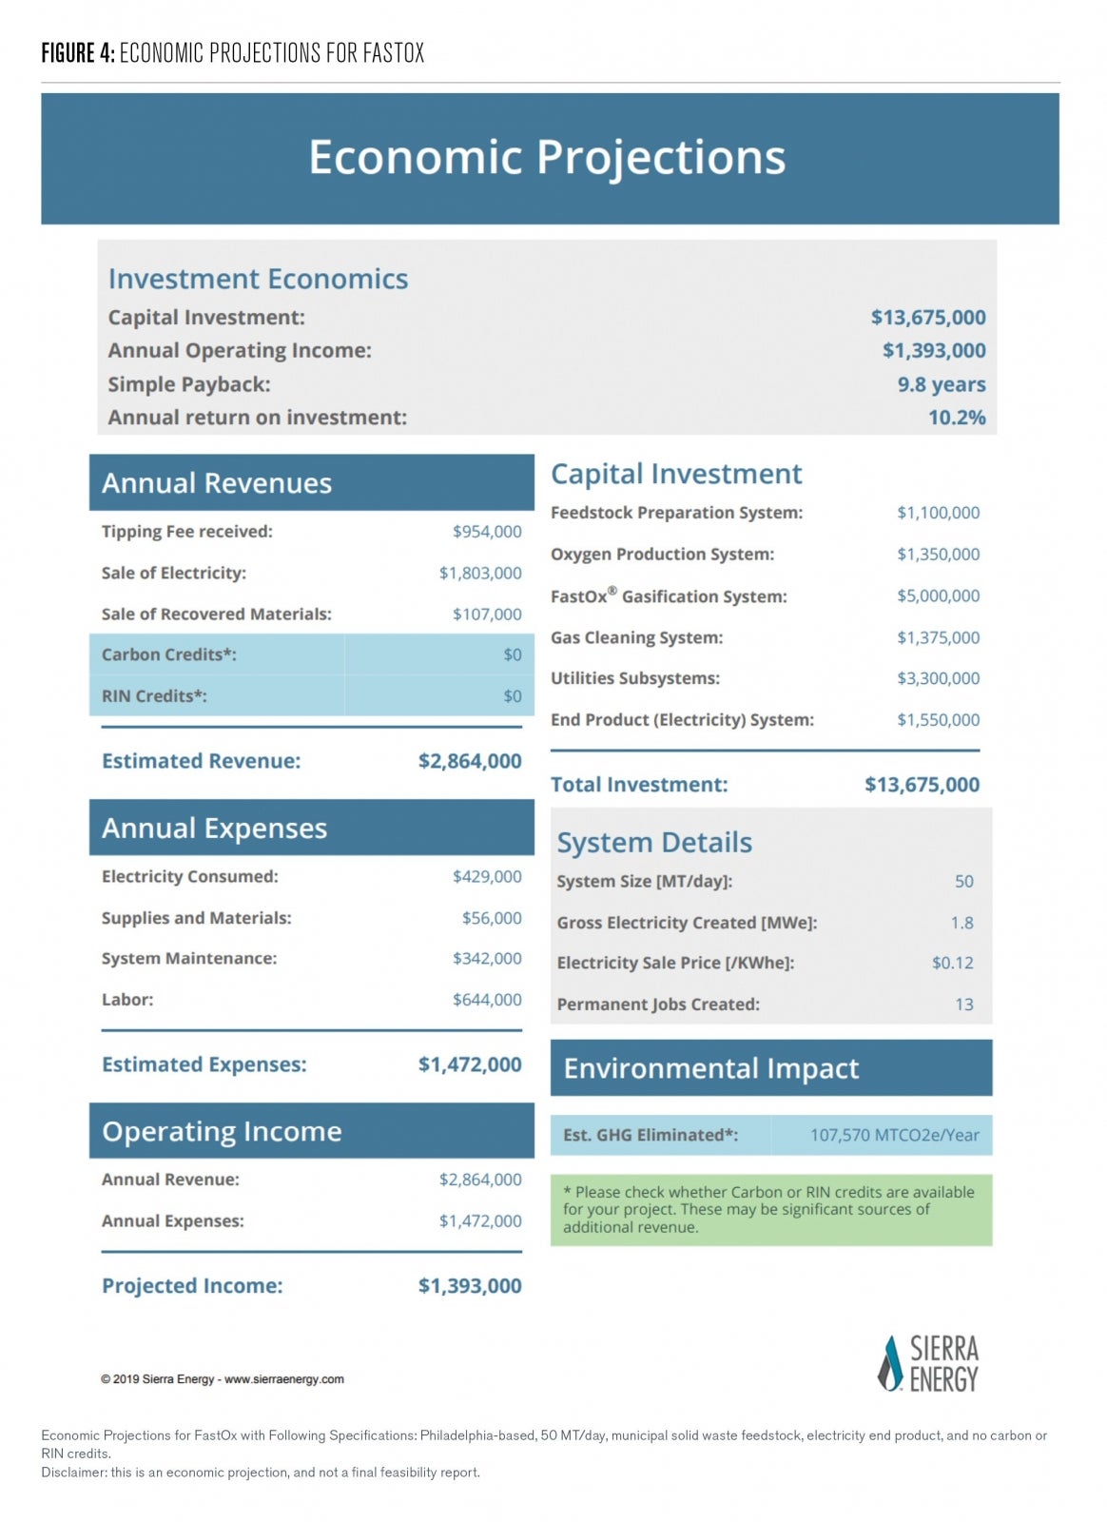Click the $429,000 electricity consumed amount
This screenshot has width=1107, height=1522.
[x=487, y=877]
